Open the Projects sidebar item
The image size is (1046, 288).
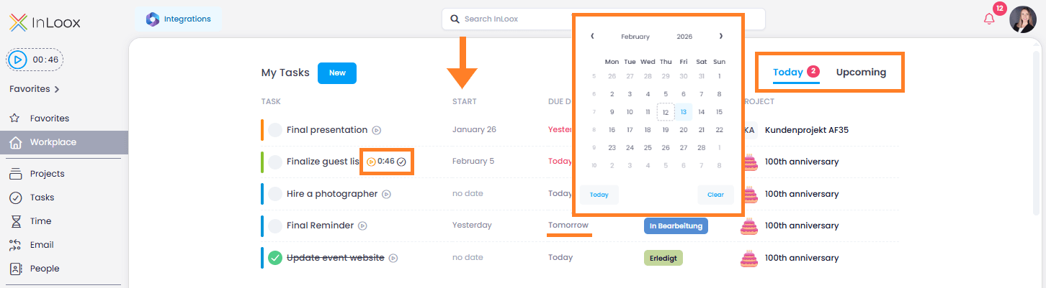[47, 174]
